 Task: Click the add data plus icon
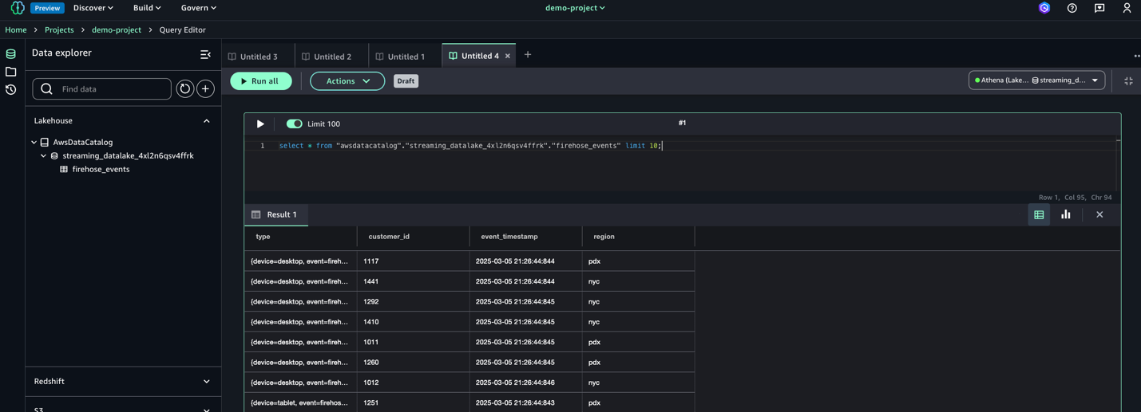[205, 89]
